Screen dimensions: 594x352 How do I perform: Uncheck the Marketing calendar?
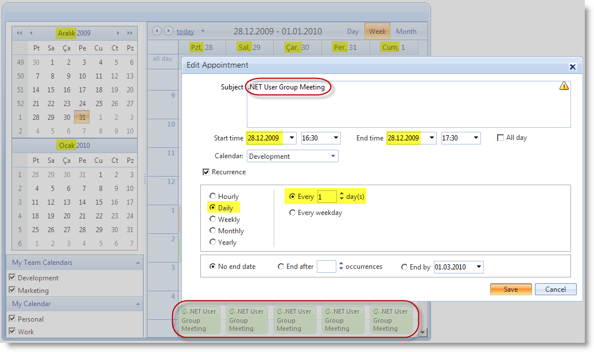12,290
